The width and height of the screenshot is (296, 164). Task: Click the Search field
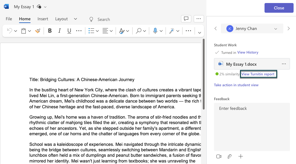104,19
